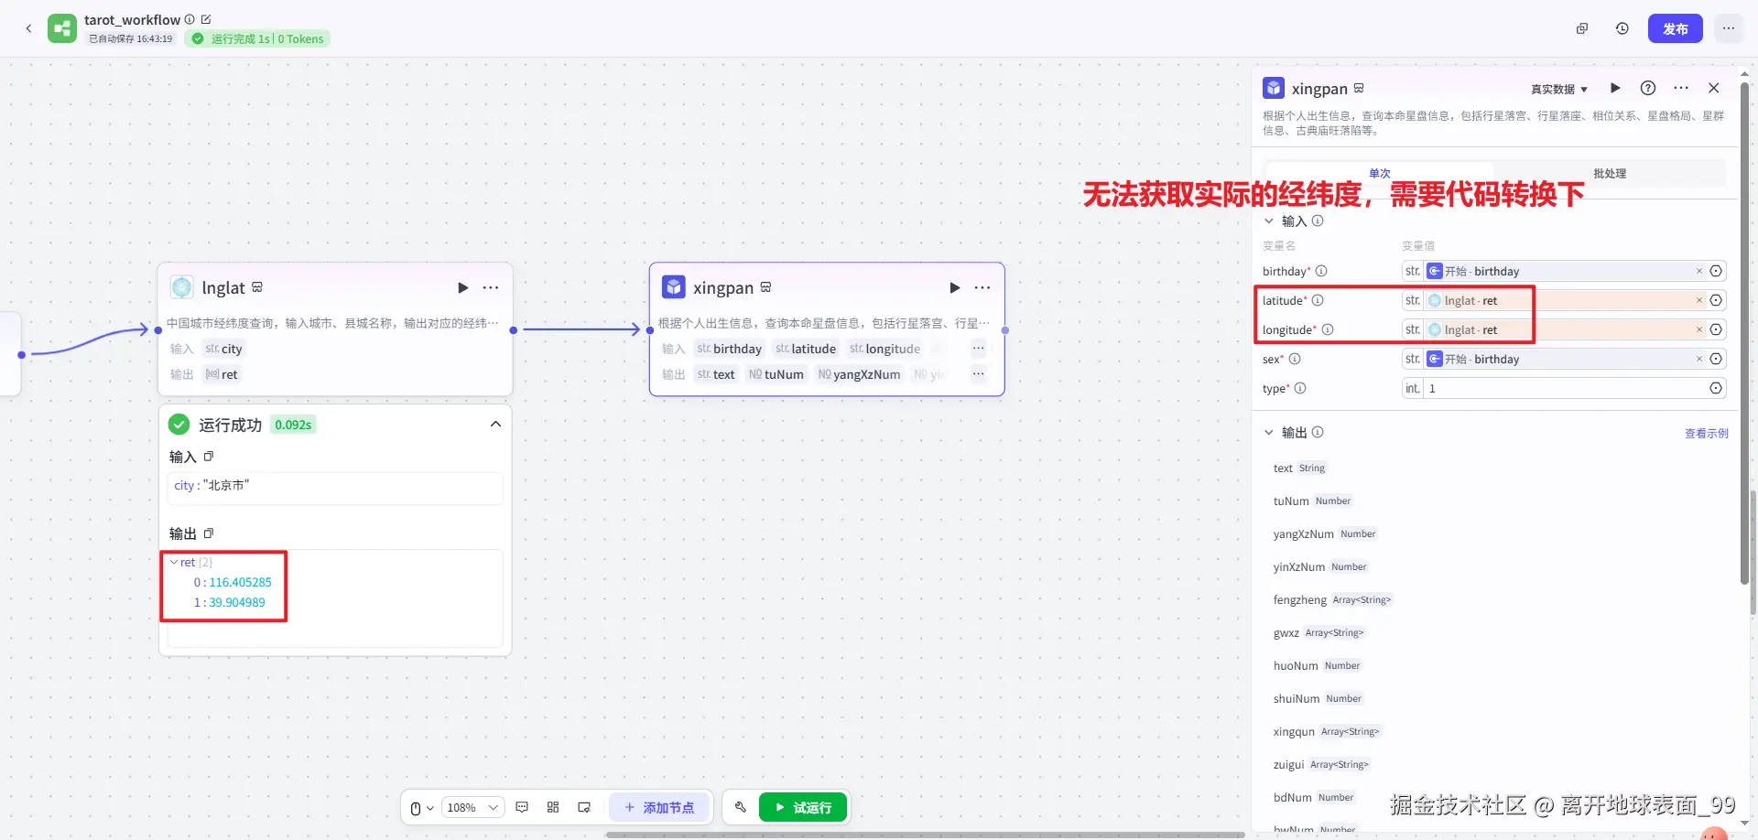This screenshot has width=1758, height=840.
Task: Collapse the 运行成功 result panel
Action: [x=495, y=424]
